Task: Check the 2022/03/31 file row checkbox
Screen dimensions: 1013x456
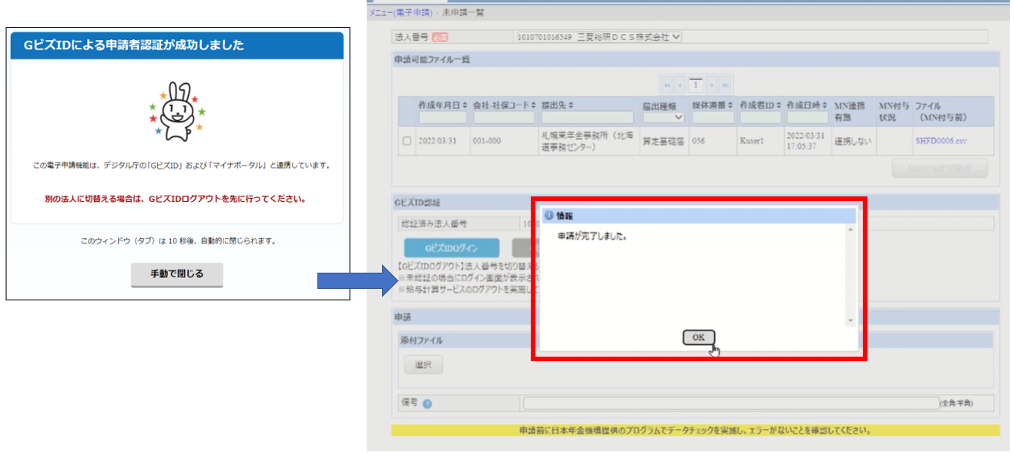Action: click(407, 142)
